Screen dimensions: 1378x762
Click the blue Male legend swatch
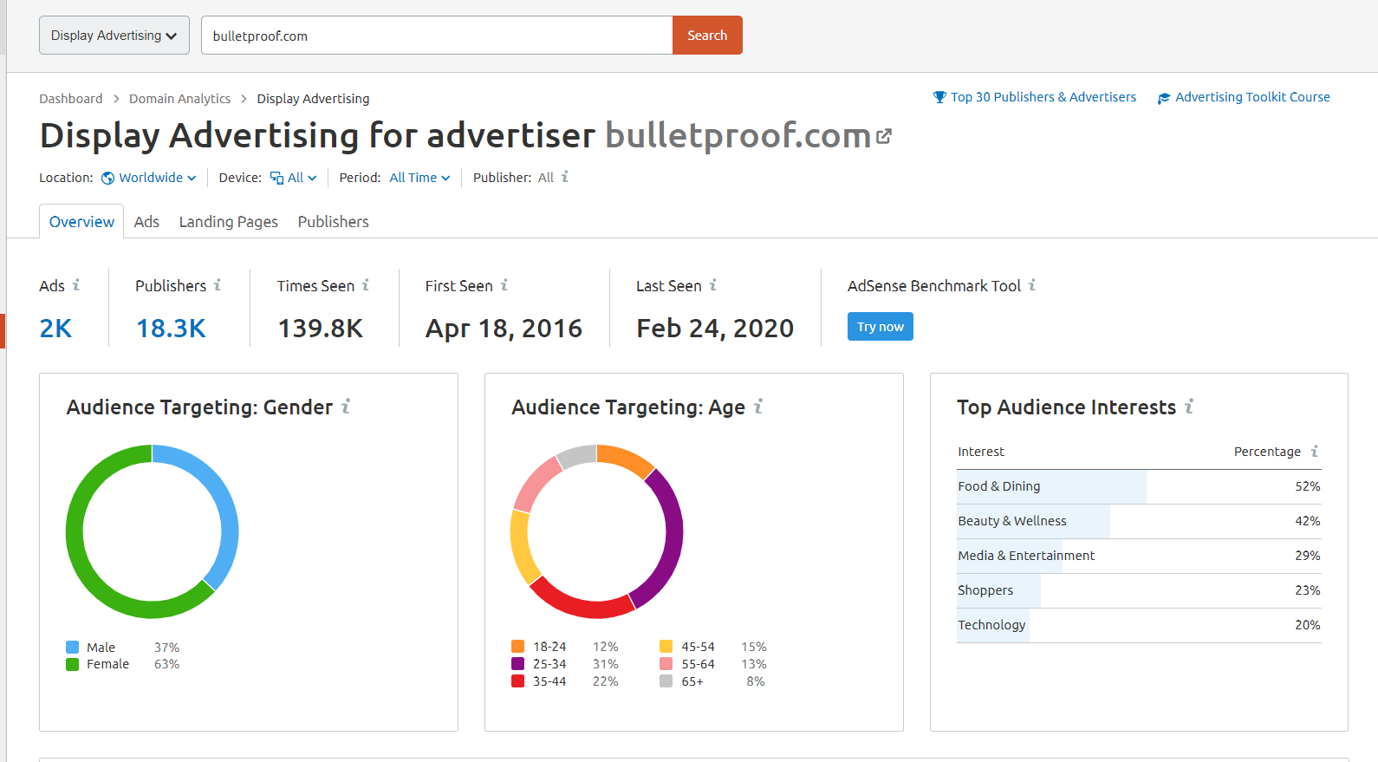pos(73,648)
